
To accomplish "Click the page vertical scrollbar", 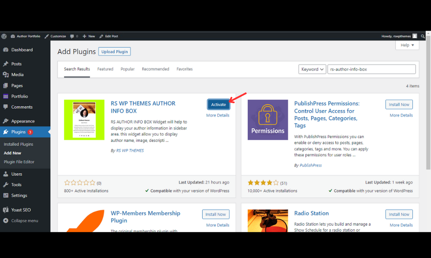I will point(428,103).
